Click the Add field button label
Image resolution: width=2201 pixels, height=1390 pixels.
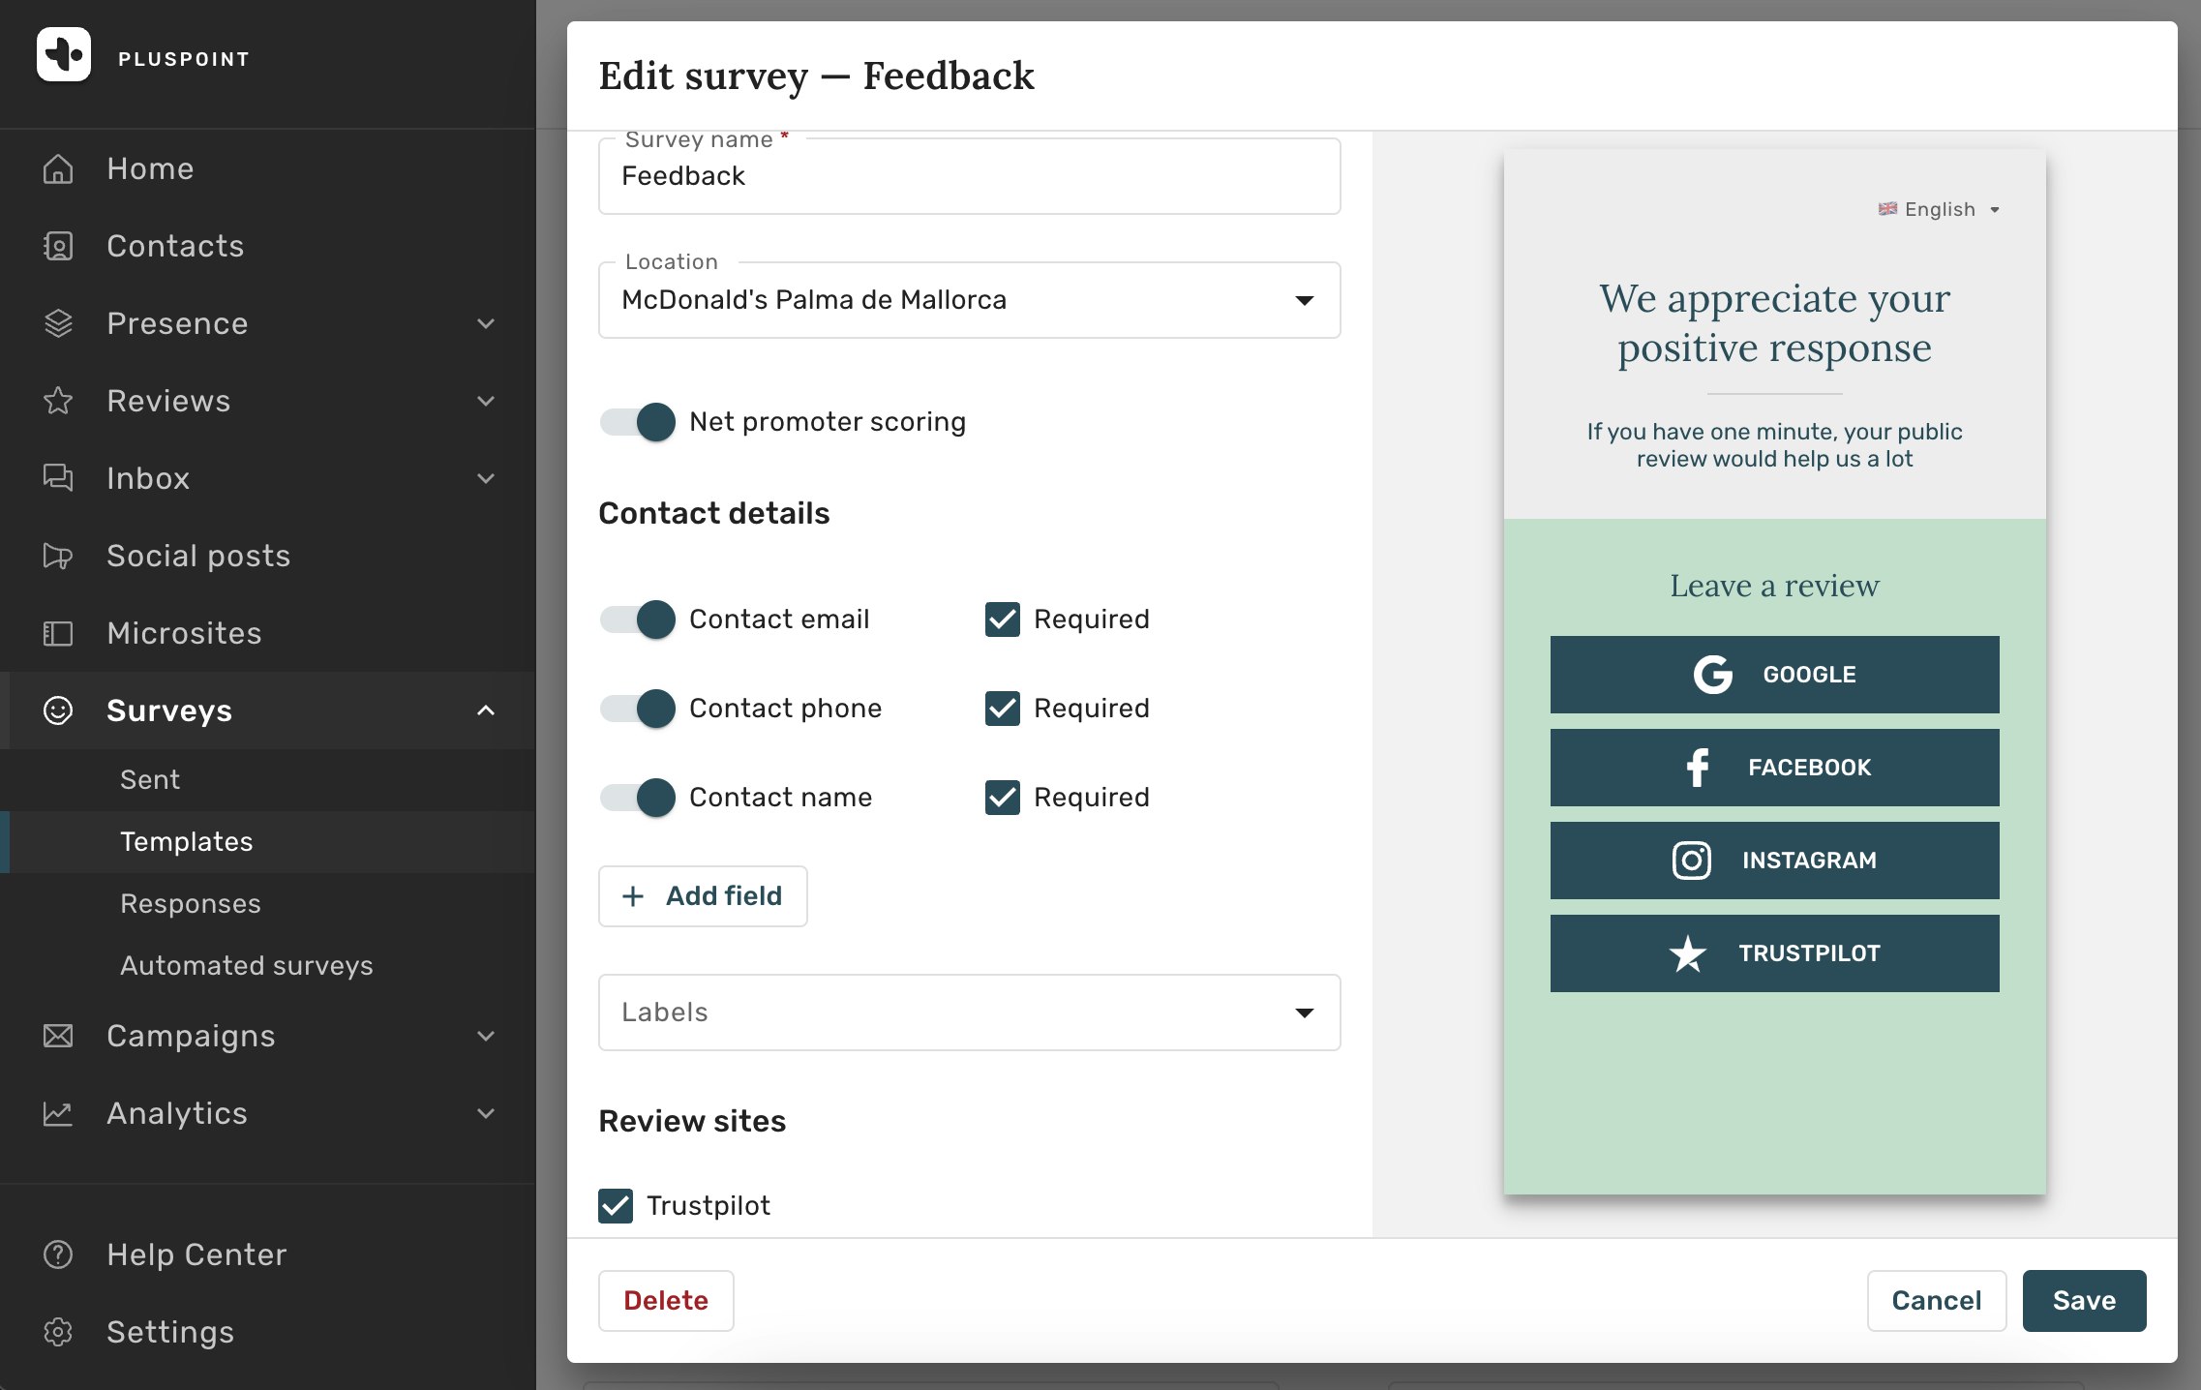coord(724,896)
